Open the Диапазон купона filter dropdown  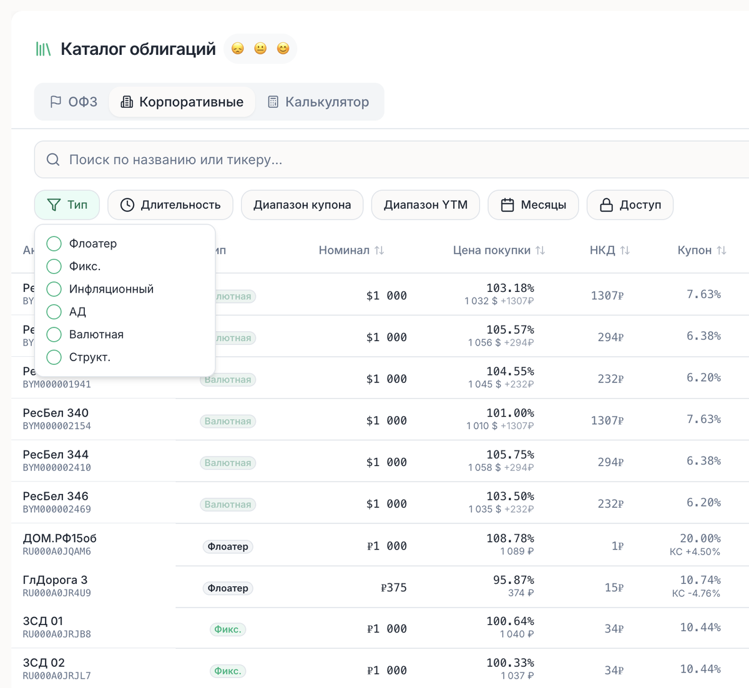[302, 205]
